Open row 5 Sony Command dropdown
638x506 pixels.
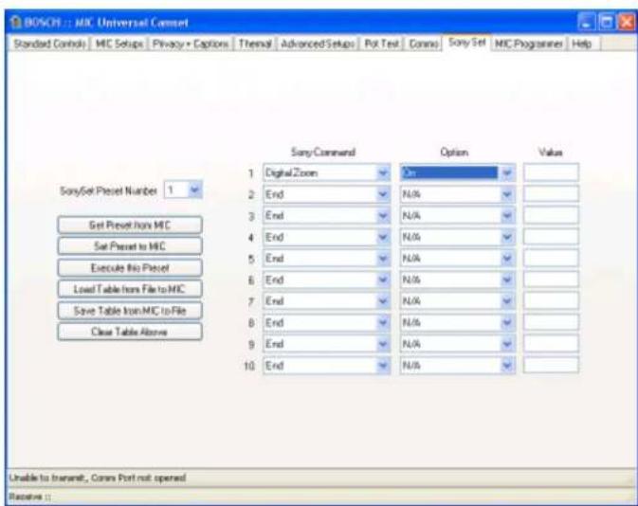click(x=327, y=259)
